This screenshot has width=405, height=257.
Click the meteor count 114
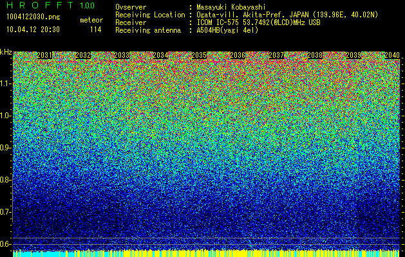click(x=95, y=30)
